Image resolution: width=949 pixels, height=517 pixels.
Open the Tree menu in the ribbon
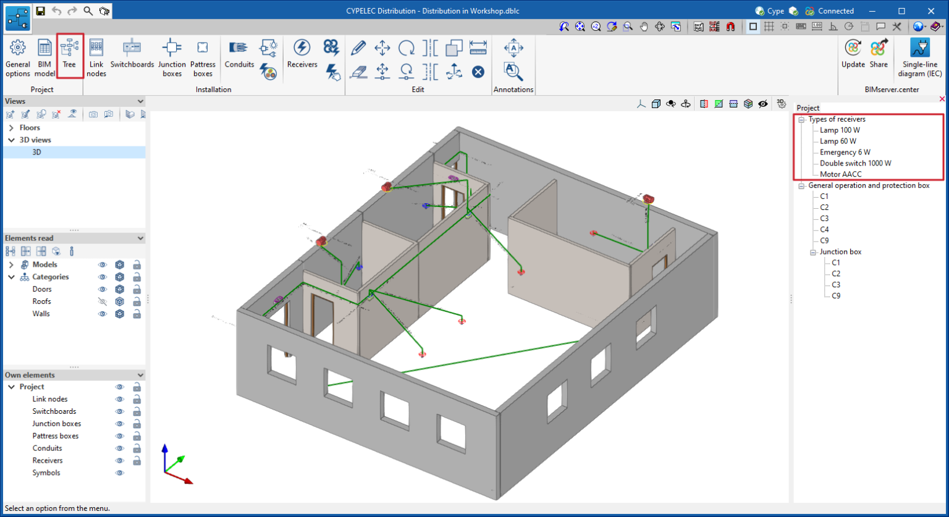click(x=70, y=56)
